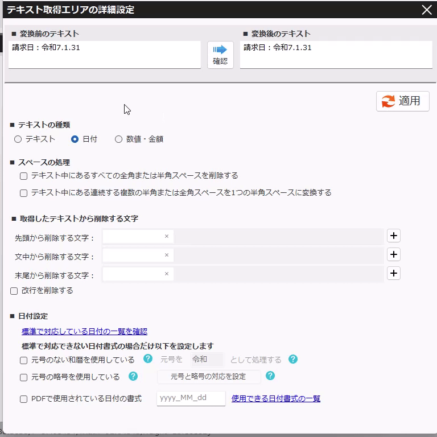Clear the 文中から削除する文字 field with x

pos(167,255)
